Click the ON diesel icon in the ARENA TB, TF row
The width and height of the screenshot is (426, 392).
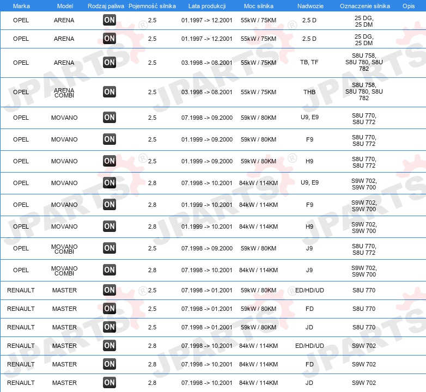click(x=109, y=63)
